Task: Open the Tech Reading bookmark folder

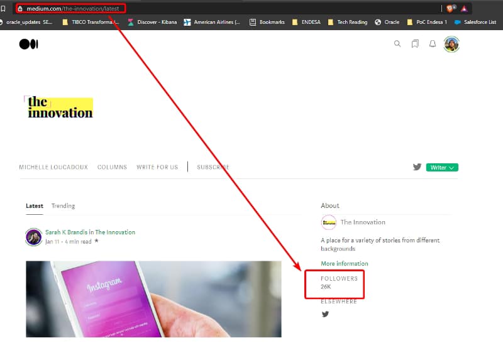Action: (x=348, y=22)
